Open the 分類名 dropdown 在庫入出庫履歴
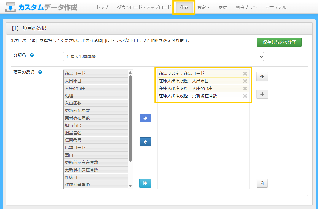Image resolution: width=318 pixels, height=209 pixels. (x=163, y=57)
